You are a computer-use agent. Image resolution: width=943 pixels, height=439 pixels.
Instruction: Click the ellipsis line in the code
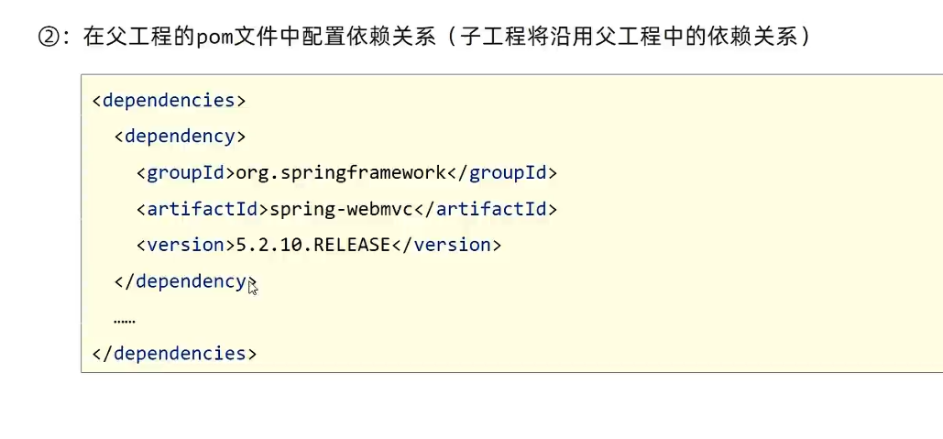tap(125, 321)
